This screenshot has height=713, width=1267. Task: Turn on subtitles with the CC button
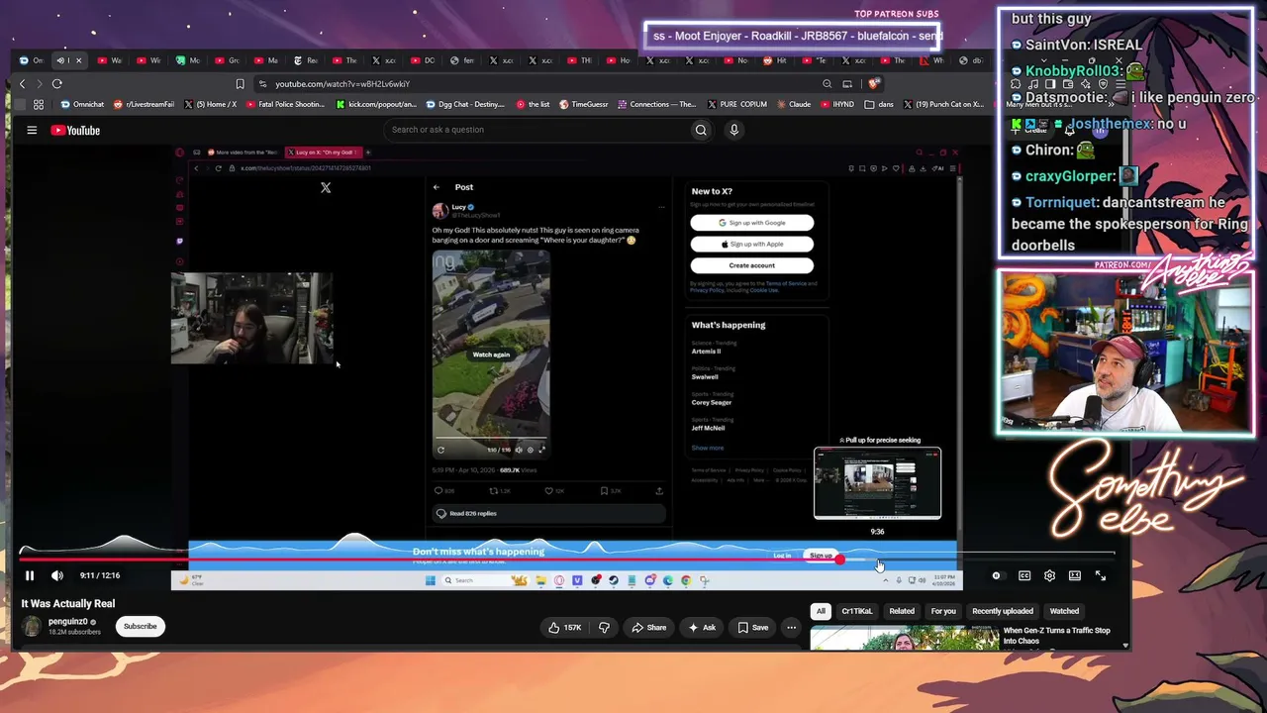click(x=1024, y=575)
